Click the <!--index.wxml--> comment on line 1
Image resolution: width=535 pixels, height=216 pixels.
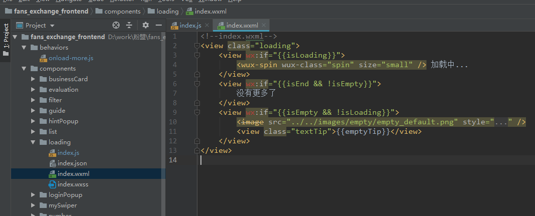coord(239,36)
